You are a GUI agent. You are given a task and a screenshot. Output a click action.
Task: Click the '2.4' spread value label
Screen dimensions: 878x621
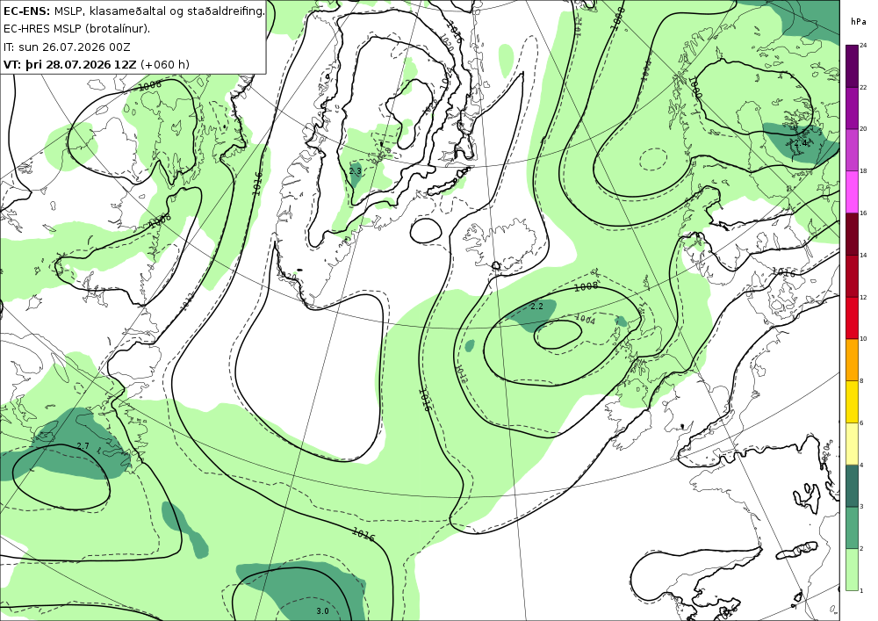pyautogui.click(x=801, y=143)
